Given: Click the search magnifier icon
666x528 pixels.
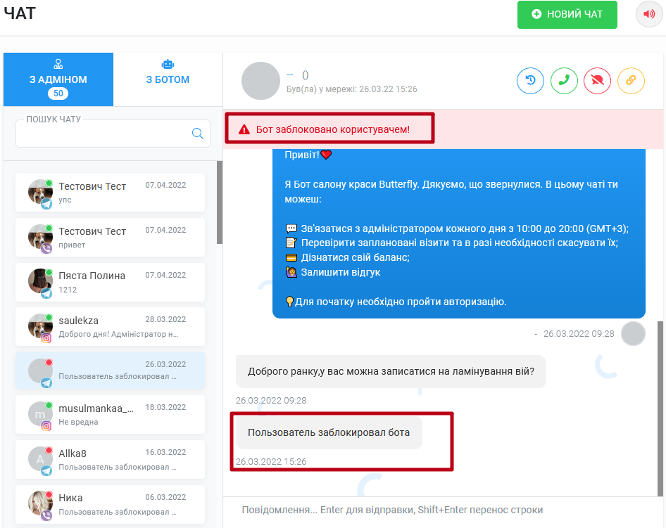Looking at the screenshot, I should (x=198, y=134).
